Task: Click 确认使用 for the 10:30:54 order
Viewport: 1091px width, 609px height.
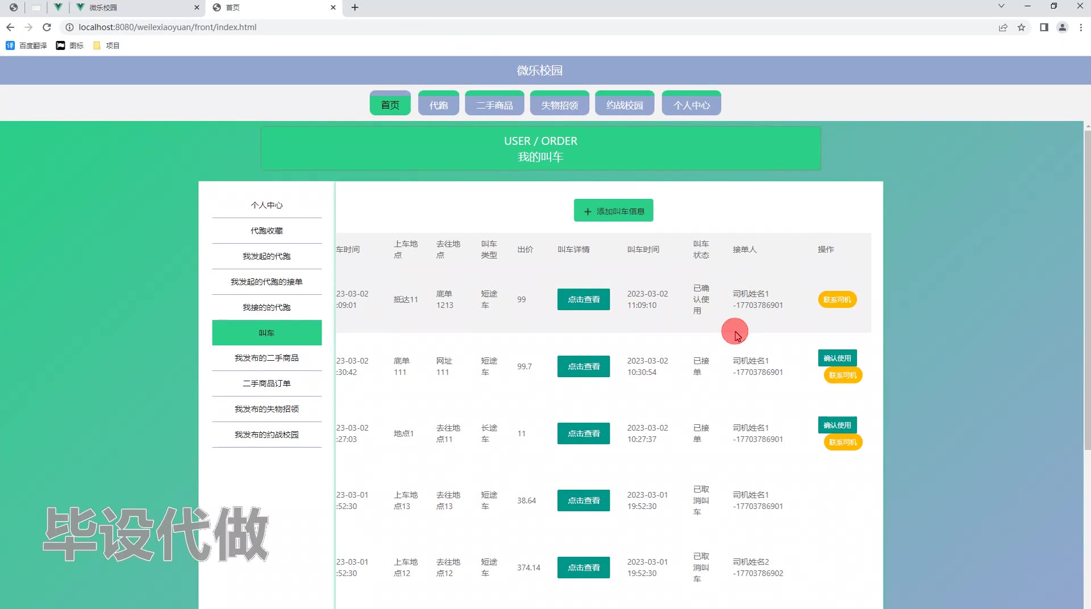Action: 837,358
